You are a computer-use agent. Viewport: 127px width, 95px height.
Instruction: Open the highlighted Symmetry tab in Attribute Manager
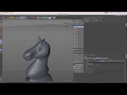click(x=98, y=58)
